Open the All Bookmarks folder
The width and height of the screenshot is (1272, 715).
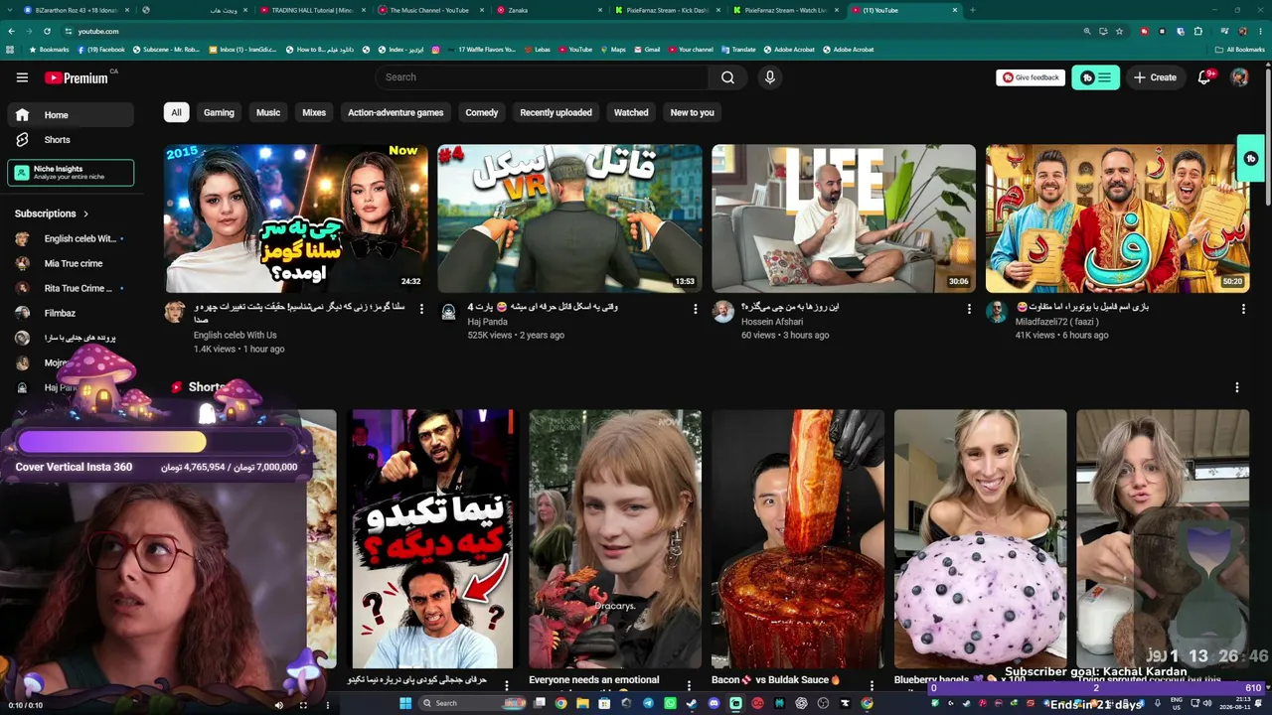1239,49
